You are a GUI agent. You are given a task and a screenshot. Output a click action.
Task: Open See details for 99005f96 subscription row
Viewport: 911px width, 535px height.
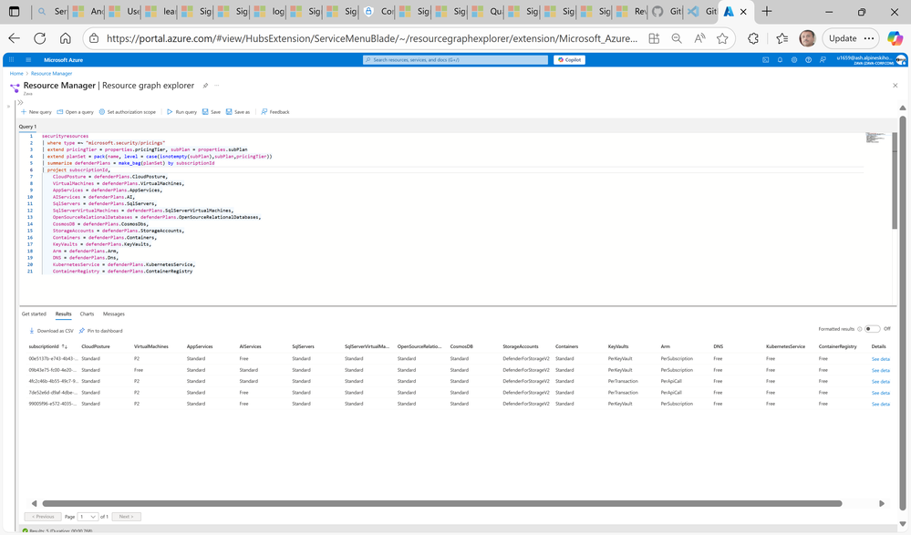tap(880, 405)
